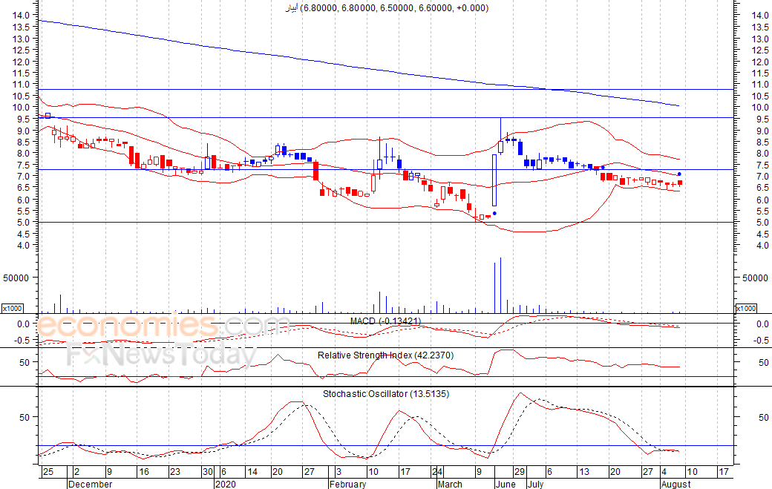The image size is (772, 489).
Task: Select the July month label
Action: (535, 484)
